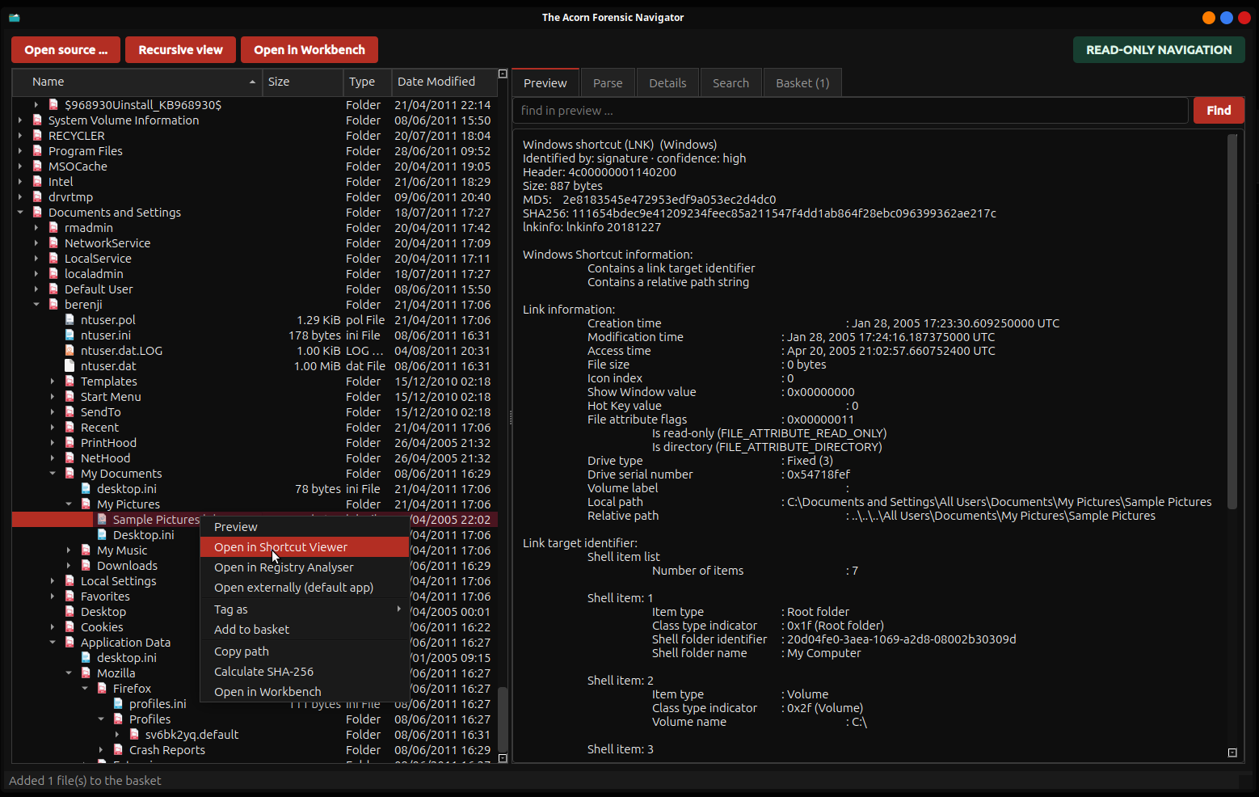Click the file tree vertical scrollbar thumb
1259x797 pixels.
(x=503, y=719)
